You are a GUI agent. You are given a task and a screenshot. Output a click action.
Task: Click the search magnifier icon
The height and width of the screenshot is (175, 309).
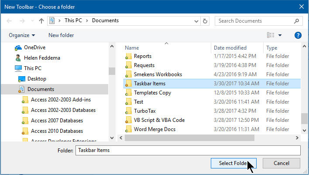pyautogui.click(x=296, y=21)
